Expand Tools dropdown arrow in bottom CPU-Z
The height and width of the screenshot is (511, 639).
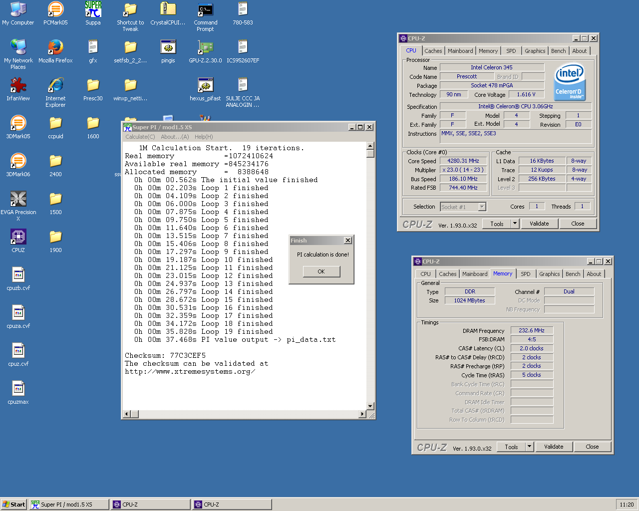pos(529,447)
